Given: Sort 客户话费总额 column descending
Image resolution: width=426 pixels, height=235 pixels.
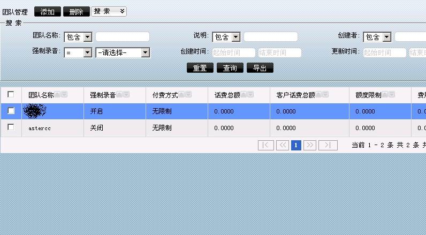Looking at the screenshot, I should (325, 95).
